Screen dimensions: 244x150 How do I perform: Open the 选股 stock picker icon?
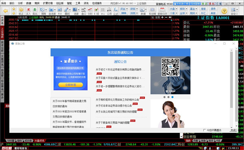(75, 10)
